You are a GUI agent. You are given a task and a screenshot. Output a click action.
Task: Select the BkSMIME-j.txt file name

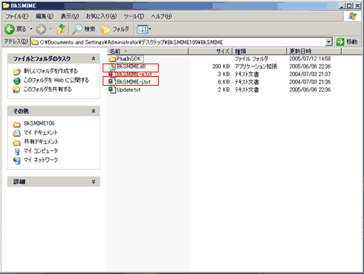click(x=134, y=82)
